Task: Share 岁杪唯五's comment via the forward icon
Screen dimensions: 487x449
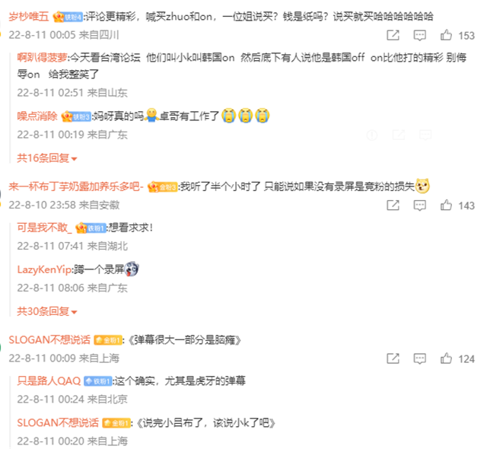Action: (393, 35)
